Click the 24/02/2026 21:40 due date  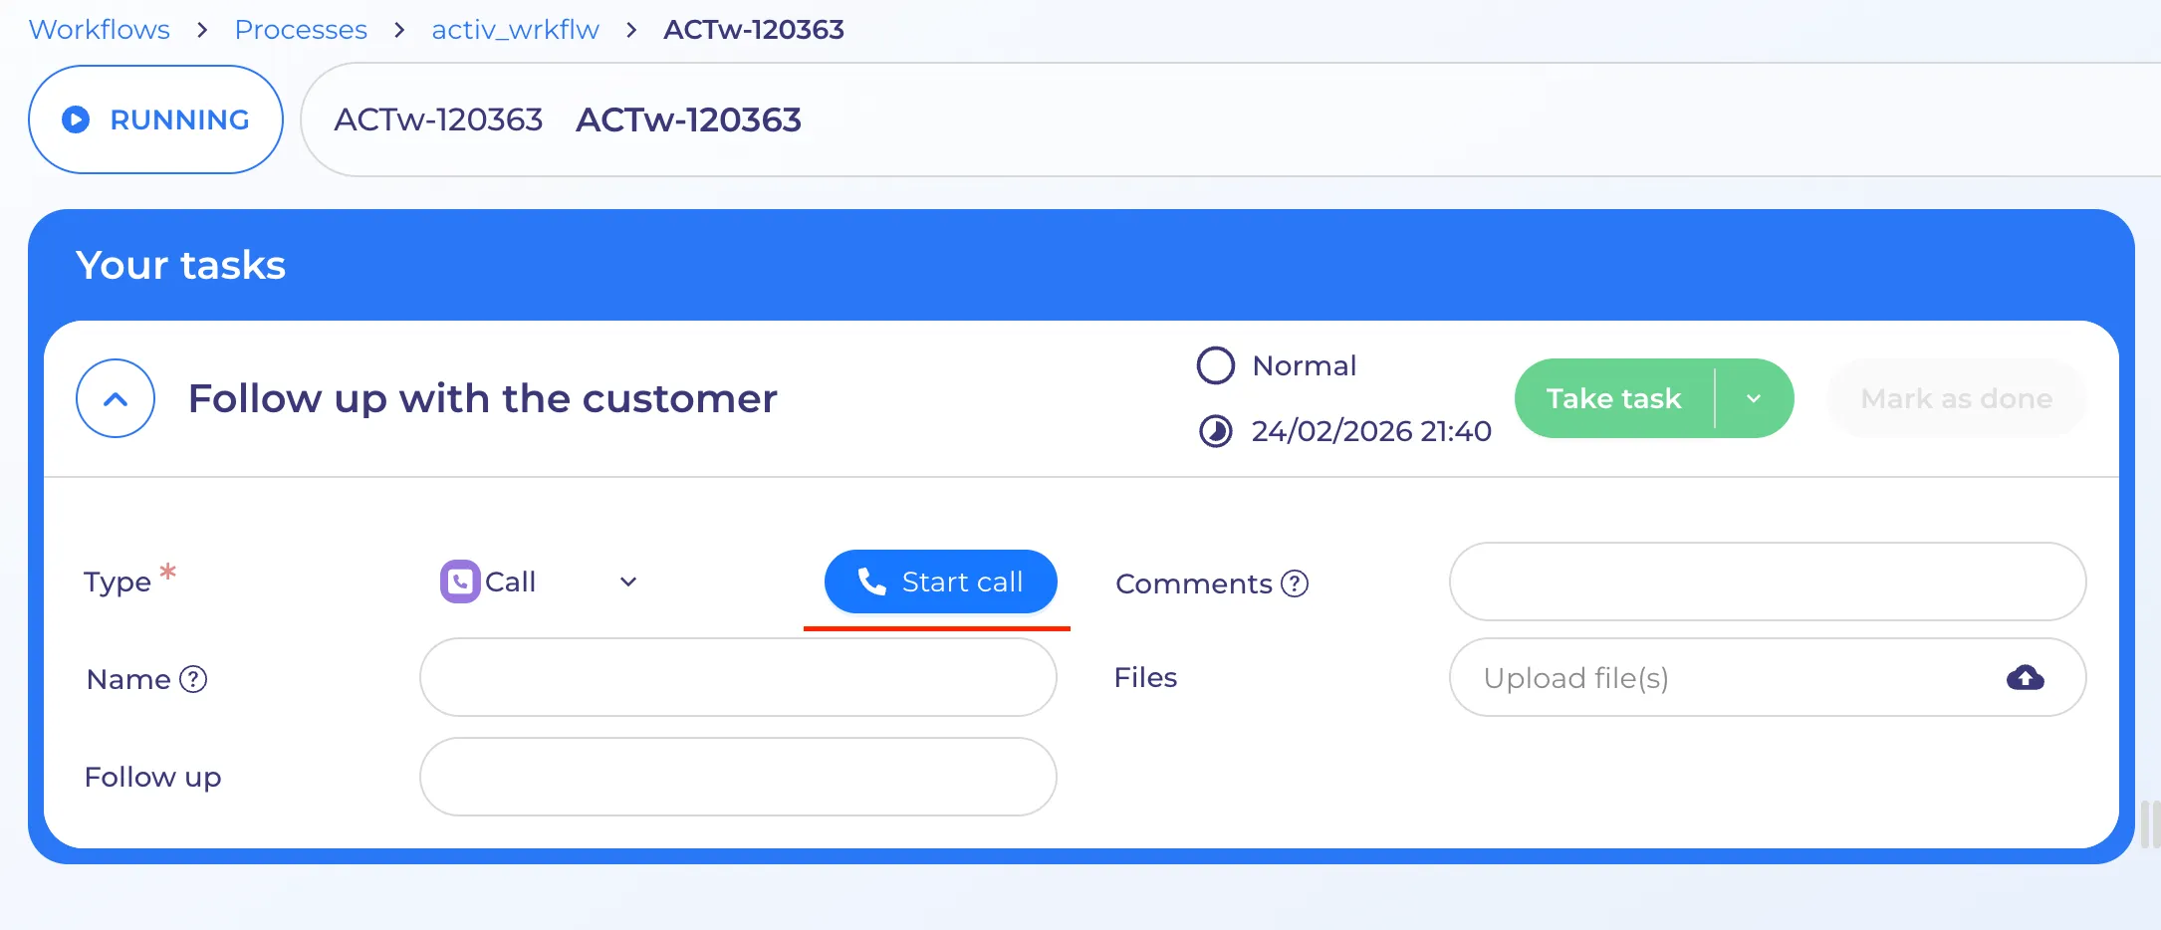pos(1371,431)
